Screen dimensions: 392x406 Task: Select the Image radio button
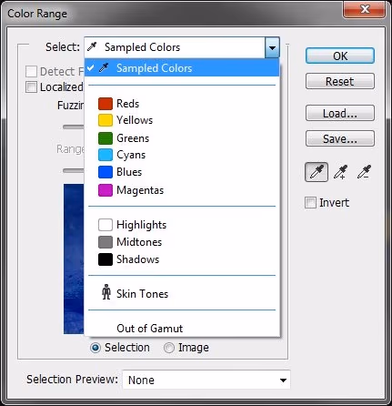(x=169, y=348)
